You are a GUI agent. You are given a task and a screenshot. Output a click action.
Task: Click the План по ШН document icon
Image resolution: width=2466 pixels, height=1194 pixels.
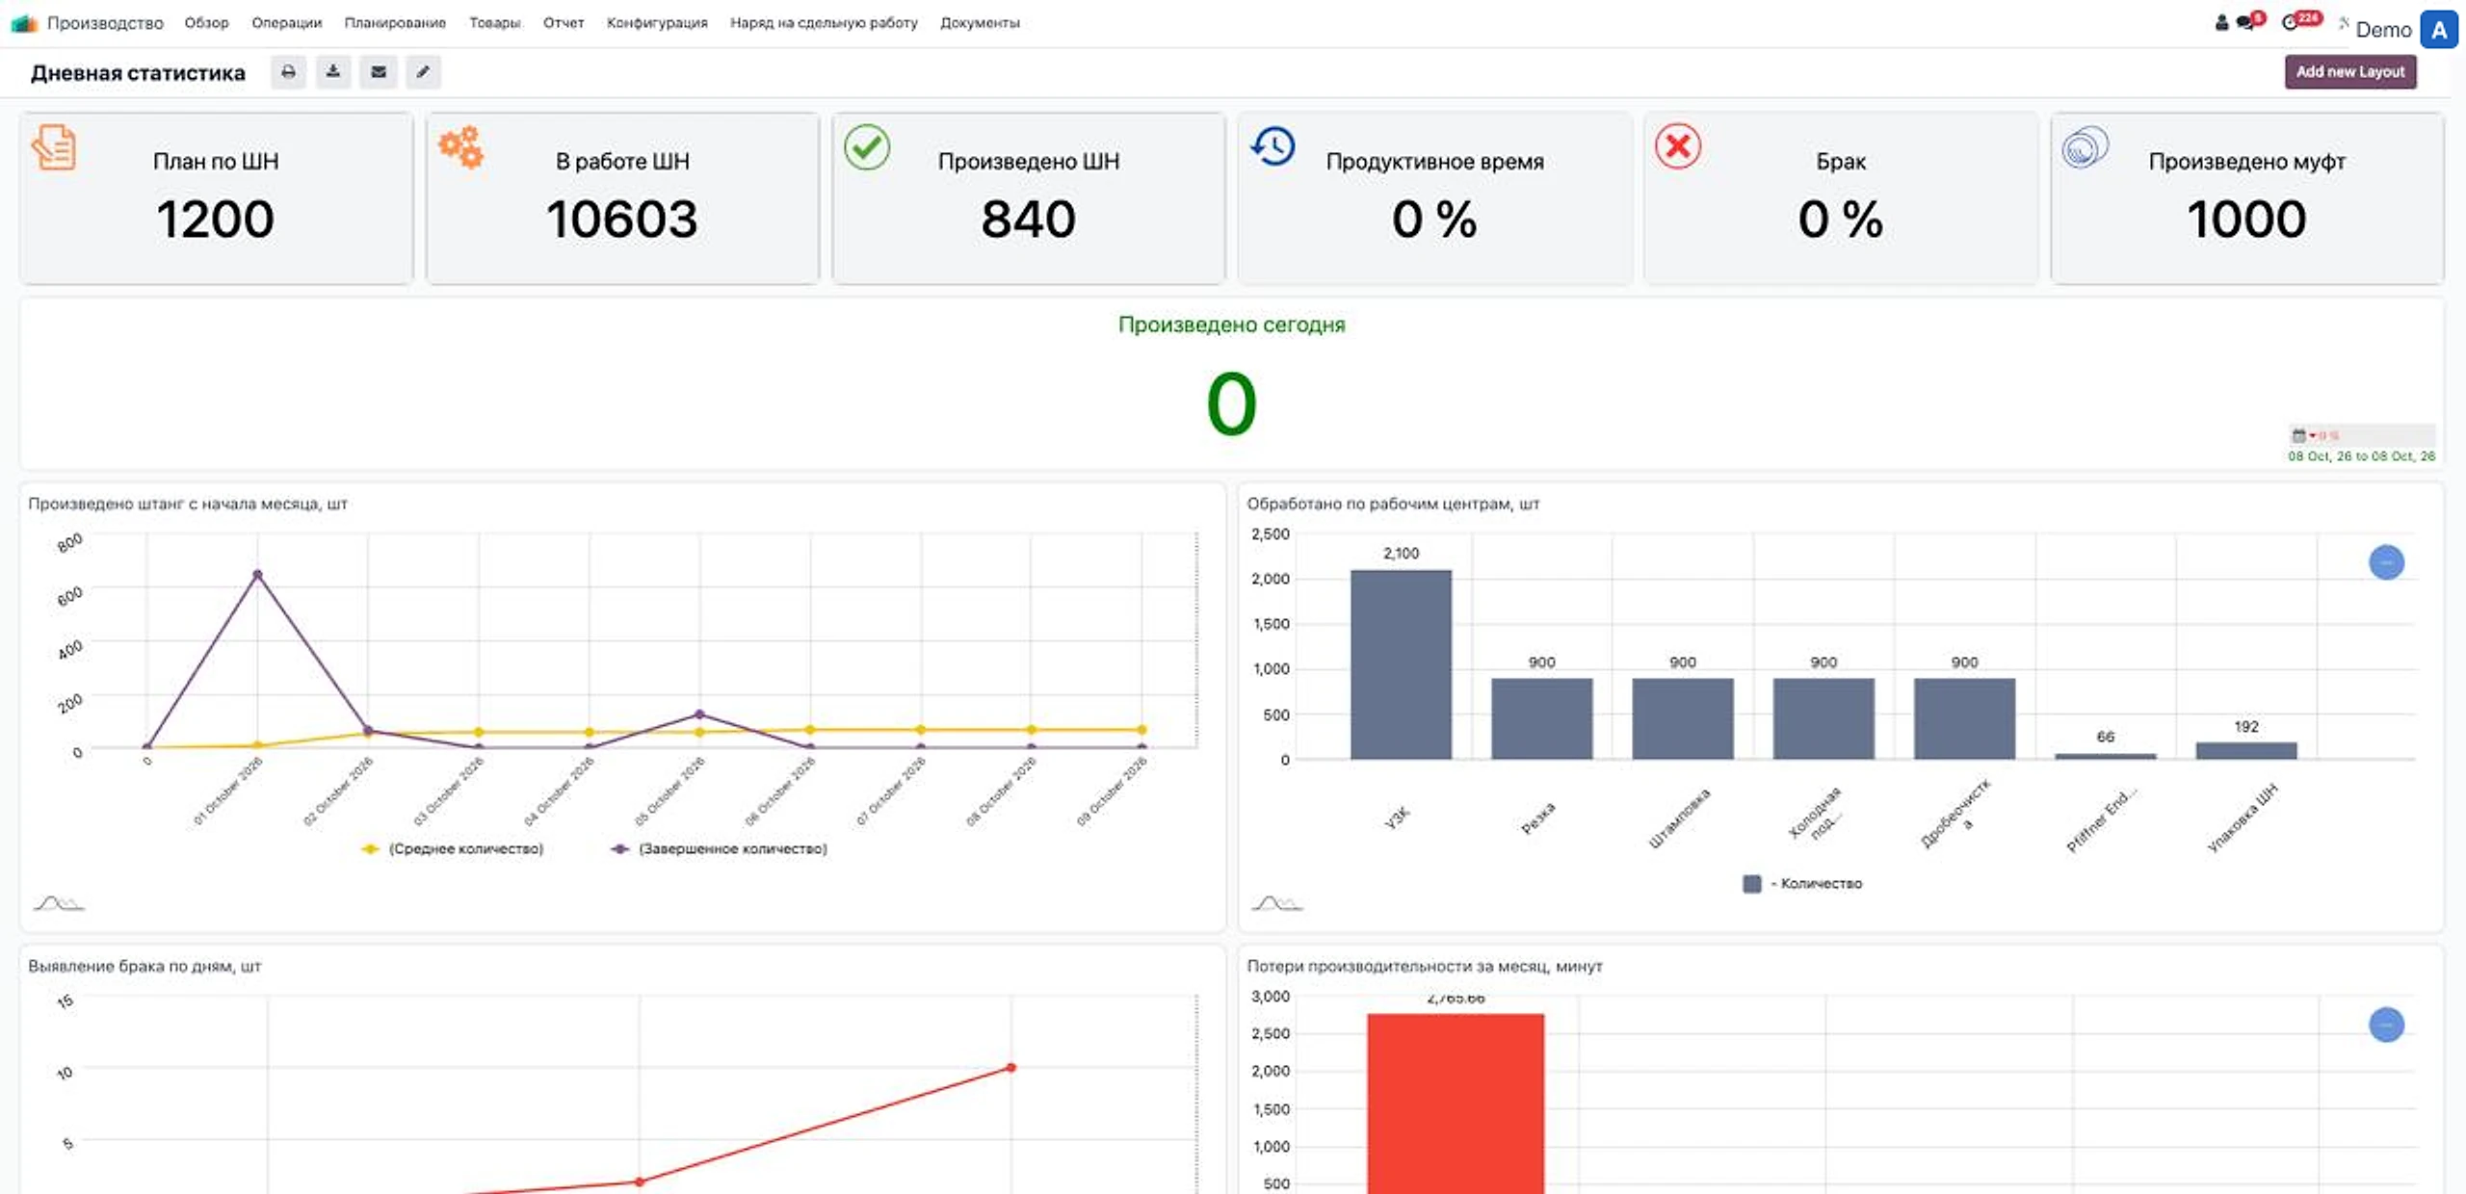pyautogui.click(x=54, y=147)
